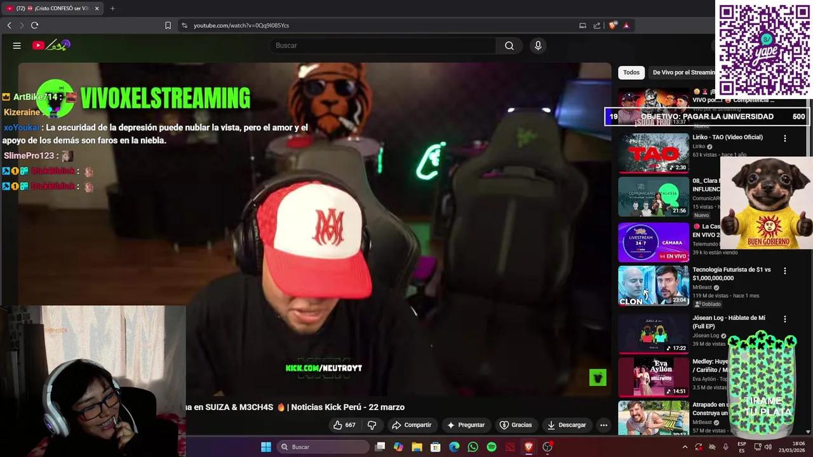Viewport: 813px width, 457px height.
Task: Open Brave Shields lion icon
Action: 612,25
